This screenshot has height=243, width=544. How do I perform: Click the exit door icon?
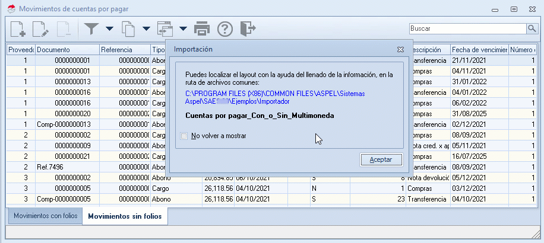click(248, 28)
